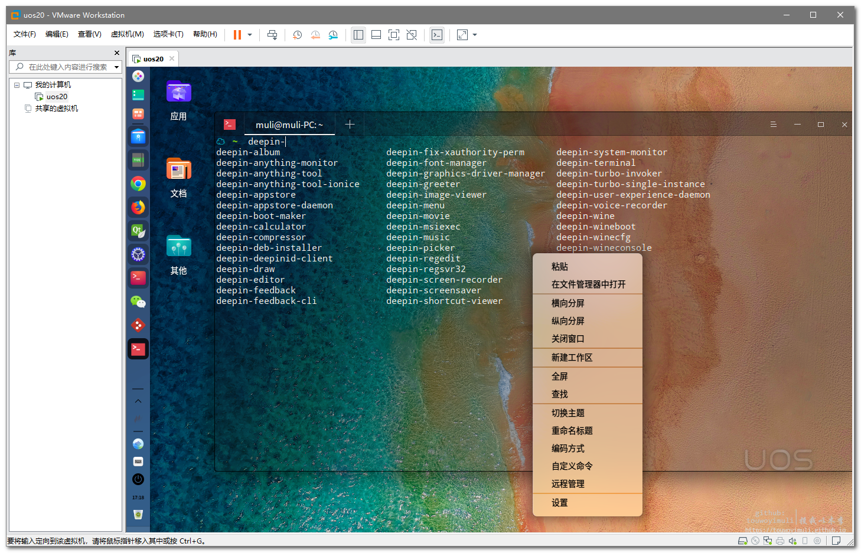Open the 应用 desktop folder
This screenshot has height=553, width=861.
178,100
